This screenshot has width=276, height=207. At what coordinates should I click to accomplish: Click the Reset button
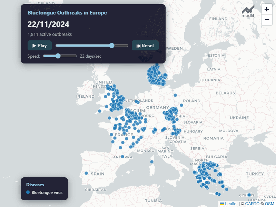pyautogui.click(x=145, y=46)
